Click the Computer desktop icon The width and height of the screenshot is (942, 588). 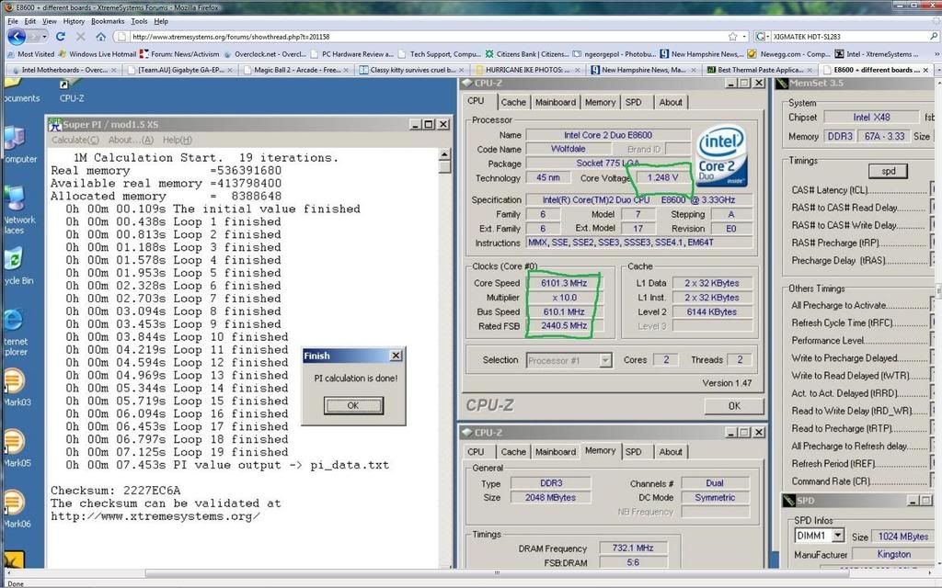click(16, 145)
